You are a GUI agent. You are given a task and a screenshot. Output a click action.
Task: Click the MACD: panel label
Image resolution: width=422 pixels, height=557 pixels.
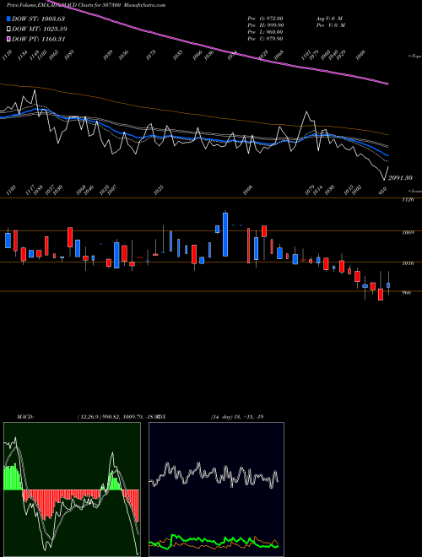(24, 417)
